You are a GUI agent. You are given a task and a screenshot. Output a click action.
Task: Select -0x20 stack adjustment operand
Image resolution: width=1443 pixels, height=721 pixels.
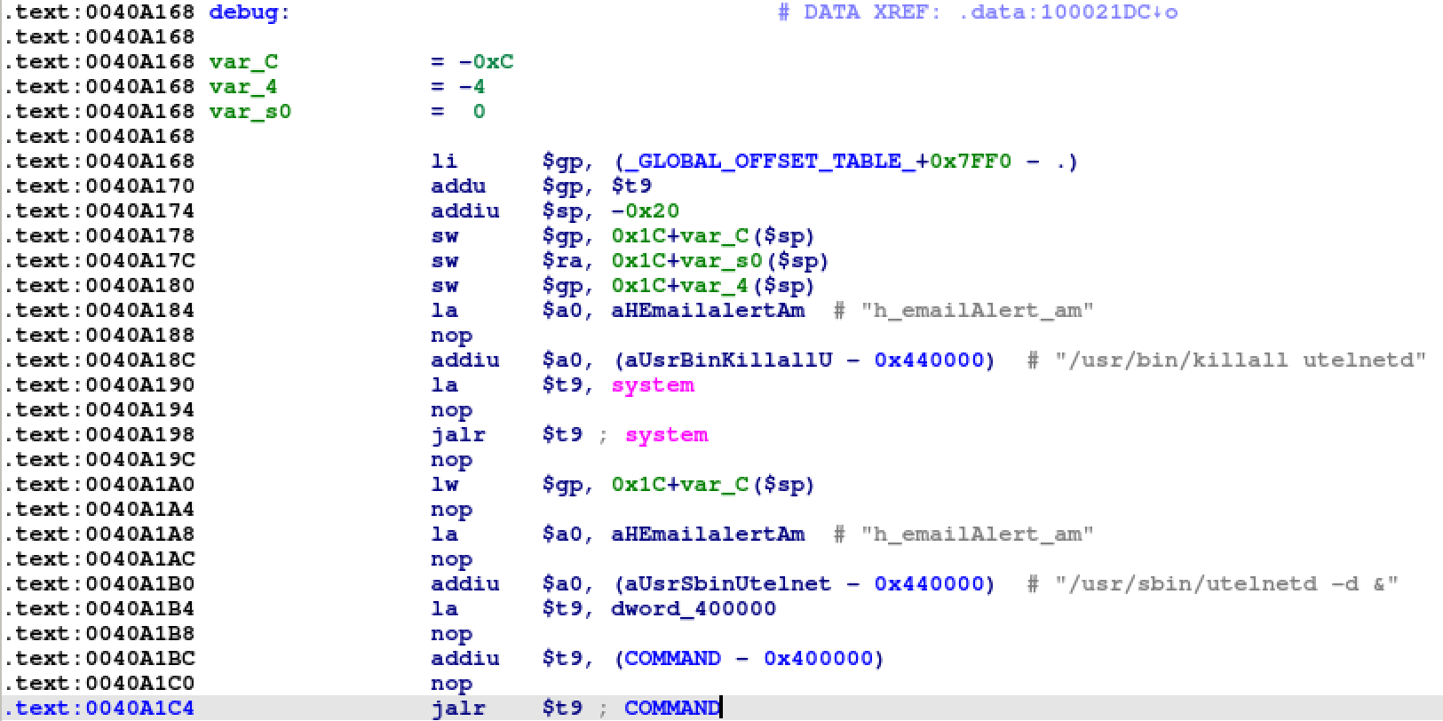646,211
